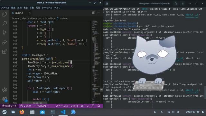Click the '-- NORMAL --' vim mode indicator
The width and height of the screenshot is (206, 116).
point(42,106)
